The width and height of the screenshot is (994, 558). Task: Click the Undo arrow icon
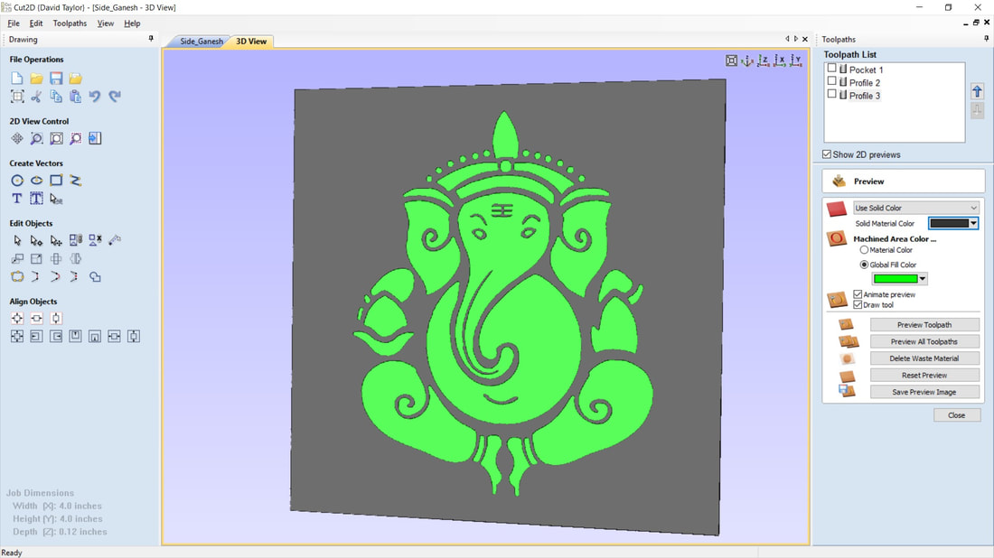point(95,97)
